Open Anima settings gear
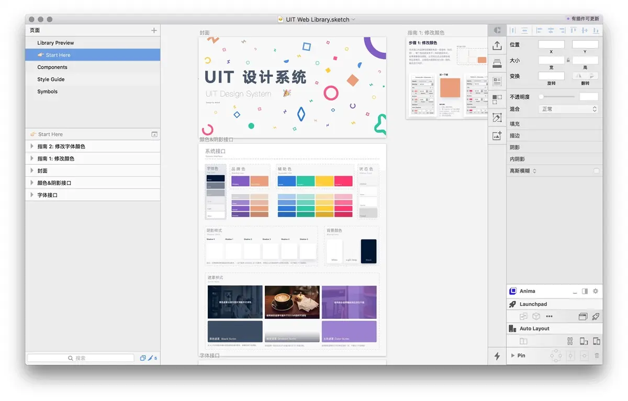The height and width of the screenshot is (401, 628). [x=595, y=291]
